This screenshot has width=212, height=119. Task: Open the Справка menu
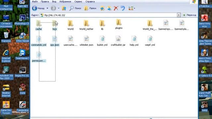(90, 2)
